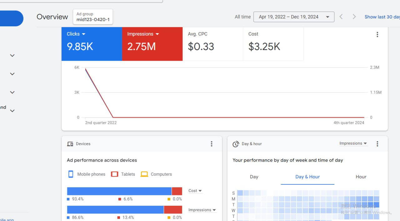Screen dimensions: 400x221
Task: Open the date range picker dropdown
Action: point(294,17)
